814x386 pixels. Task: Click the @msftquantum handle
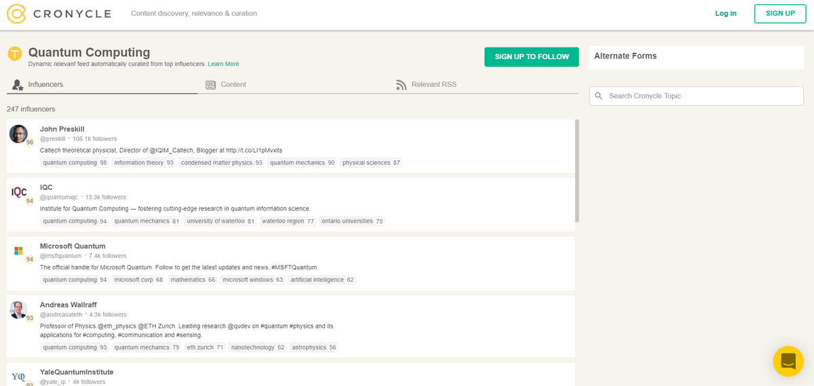(61, 256)
